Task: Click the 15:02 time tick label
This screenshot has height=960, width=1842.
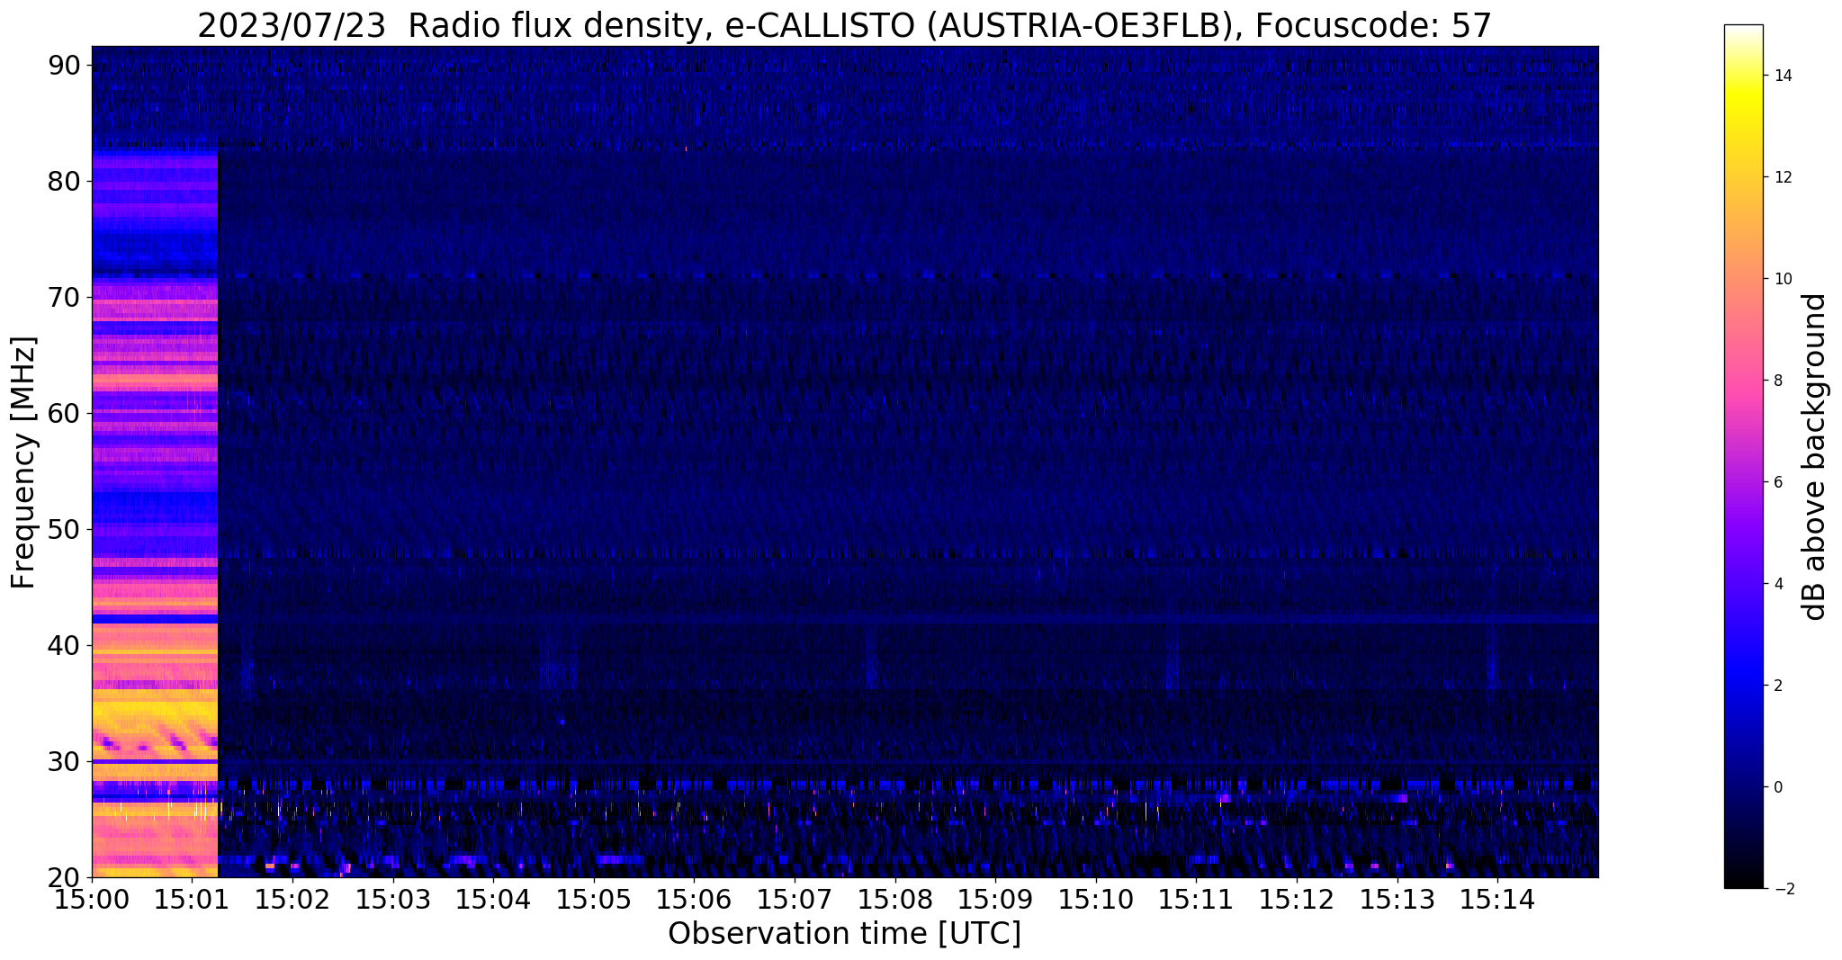Action: 292,900
